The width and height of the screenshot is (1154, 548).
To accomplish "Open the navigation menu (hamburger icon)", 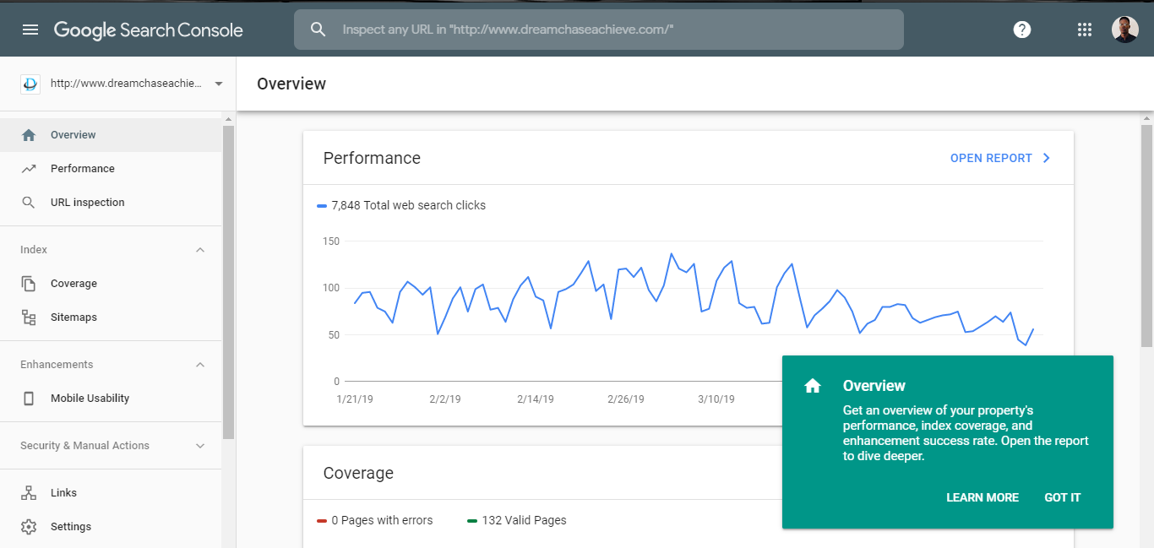I will pos(30,29).
